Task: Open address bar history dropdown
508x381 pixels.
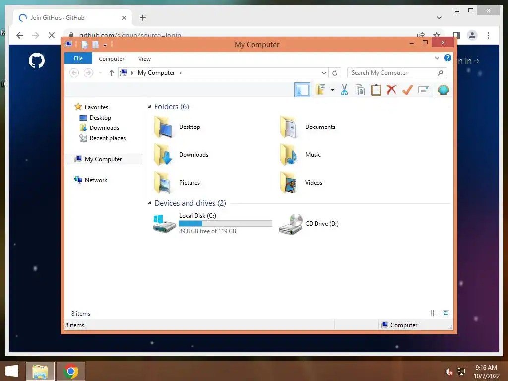Action: tap(323, 73)
